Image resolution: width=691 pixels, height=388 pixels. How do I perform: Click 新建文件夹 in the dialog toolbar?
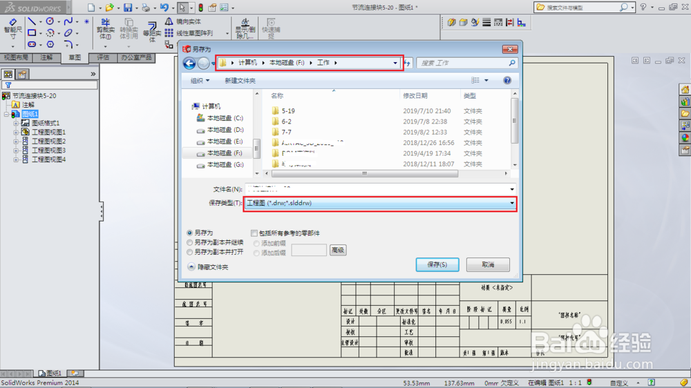tap(240, 81)
